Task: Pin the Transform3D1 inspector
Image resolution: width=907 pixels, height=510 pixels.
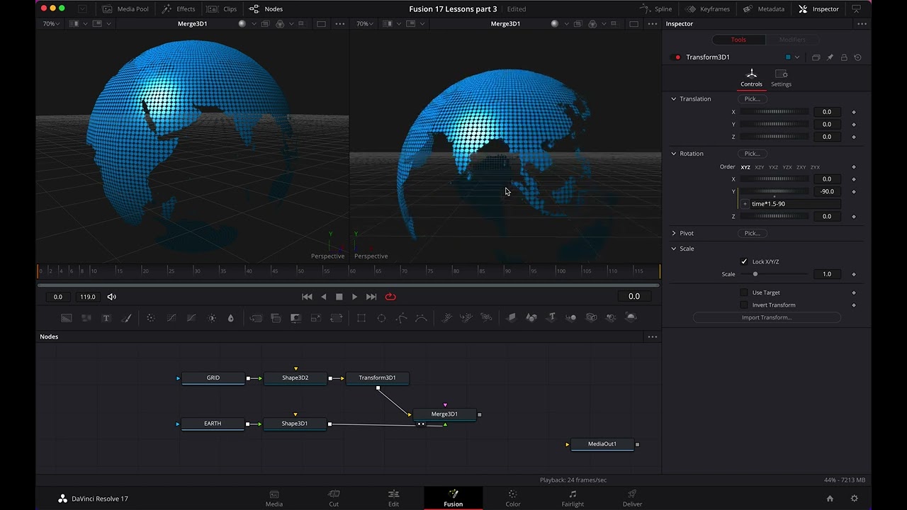Action: [830, 57]
